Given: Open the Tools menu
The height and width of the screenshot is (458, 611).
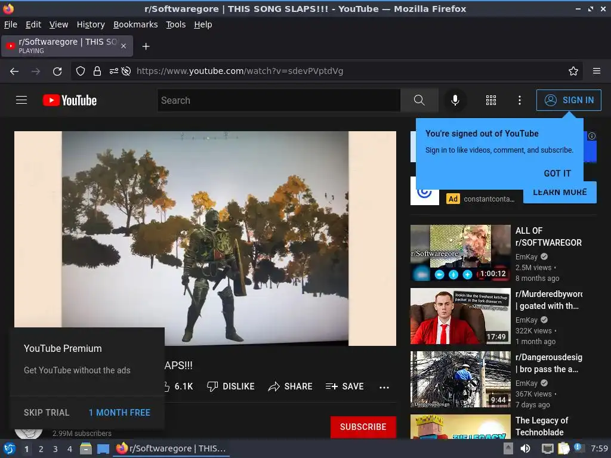Looking at the screenshot, I should coord(176,24).
